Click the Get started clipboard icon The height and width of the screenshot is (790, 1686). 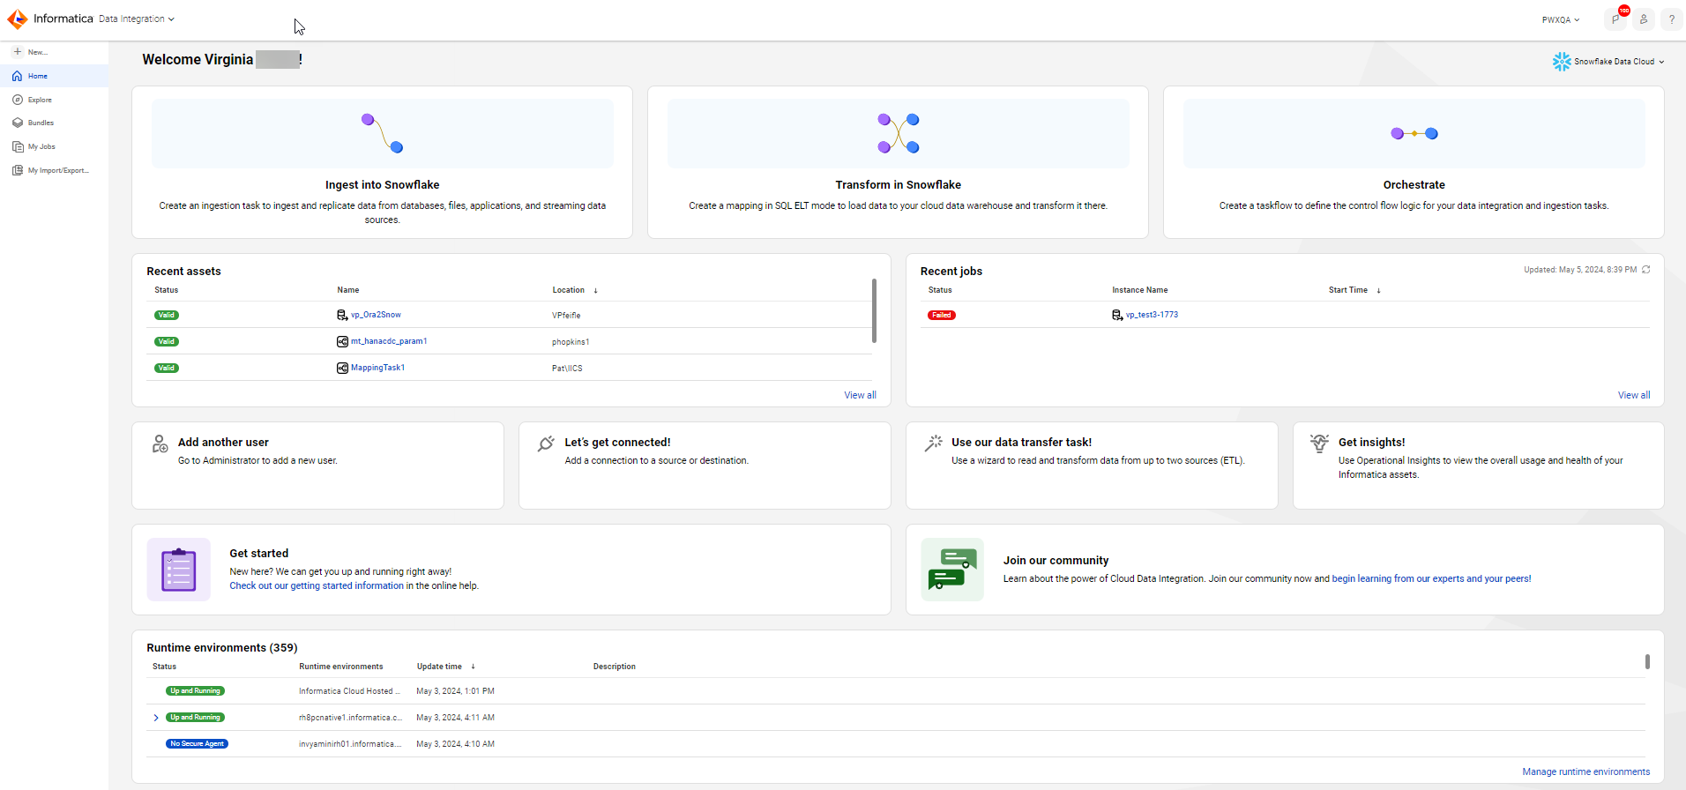coord(179,570)
